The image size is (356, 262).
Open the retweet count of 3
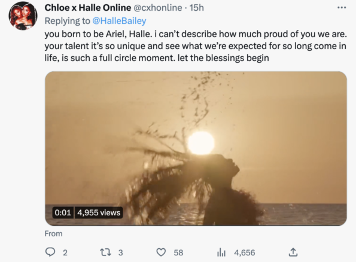(x=120, y=252)
